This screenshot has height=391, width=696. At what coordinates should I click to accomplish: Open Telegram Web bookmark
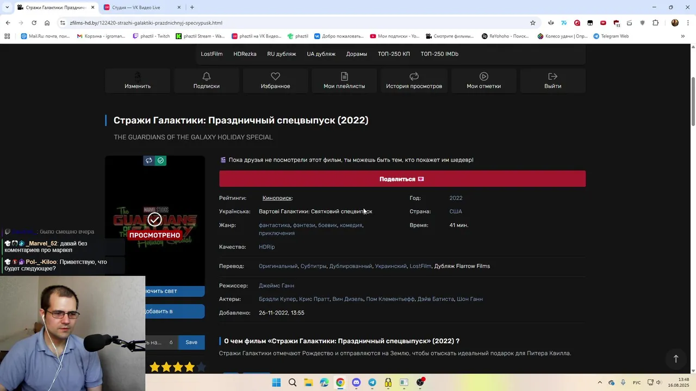(611, 36)
